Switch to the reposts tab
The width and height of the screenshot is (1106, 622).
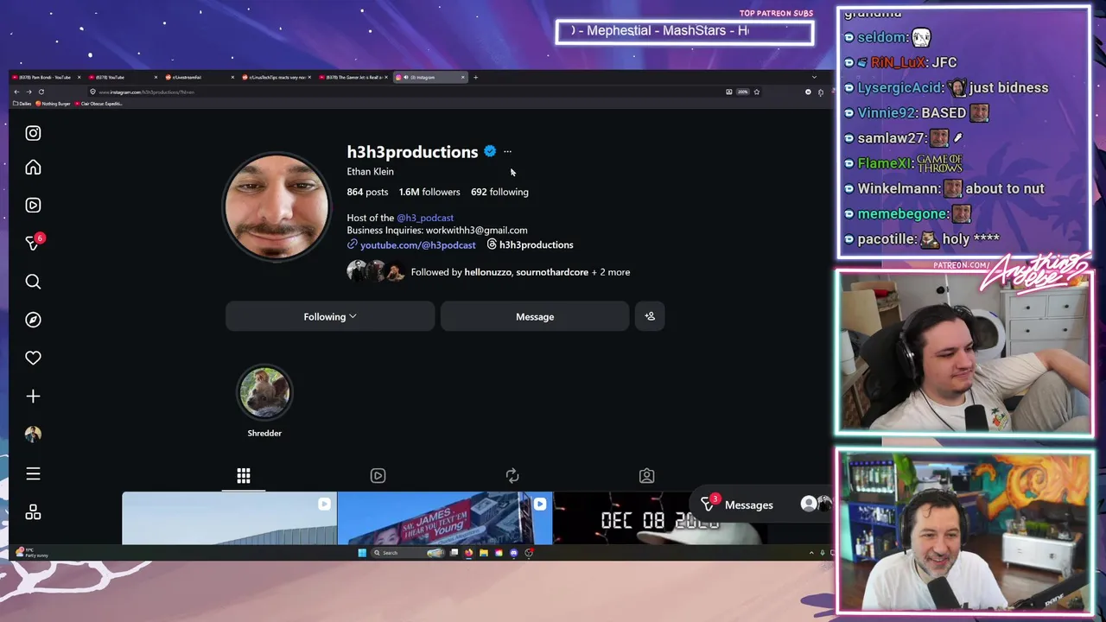pos(512,476)
